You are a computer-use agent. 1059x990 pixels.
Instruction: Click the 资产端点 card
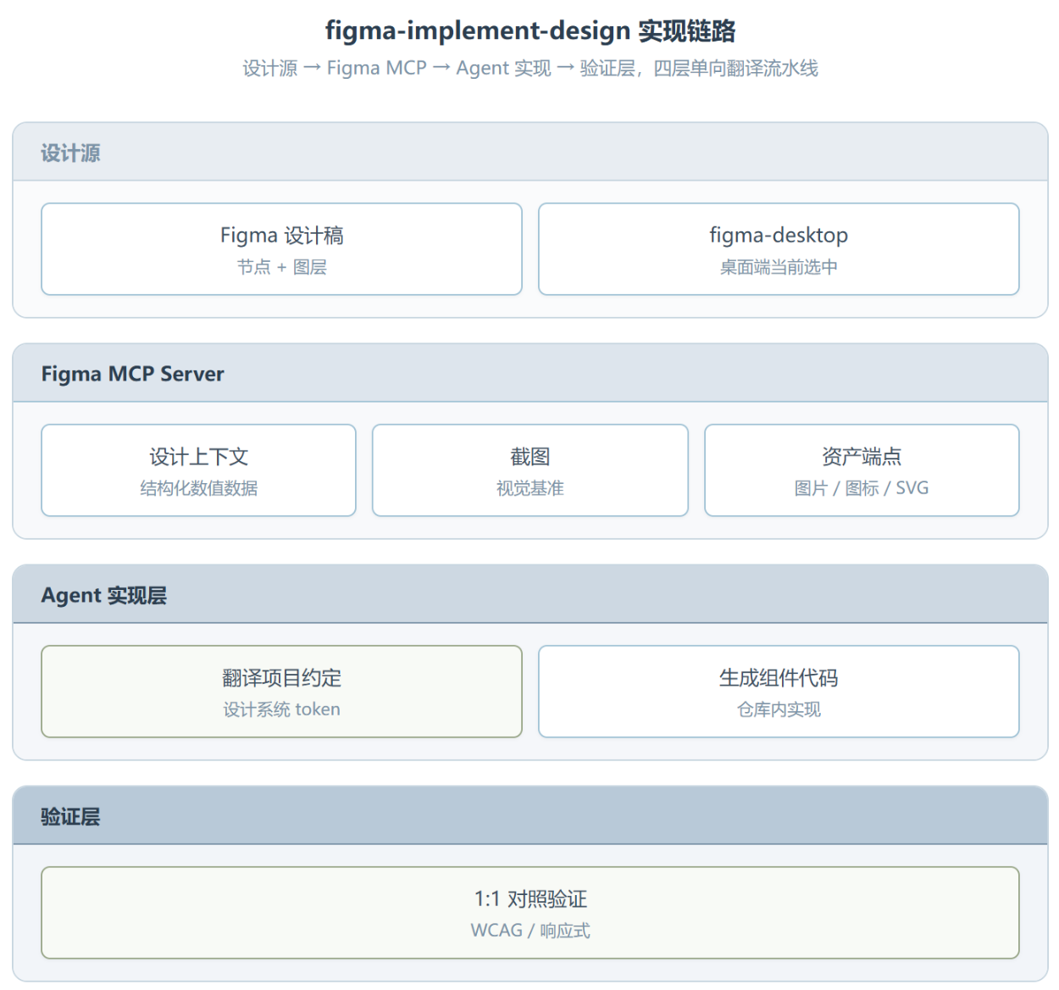coord(862,470)
